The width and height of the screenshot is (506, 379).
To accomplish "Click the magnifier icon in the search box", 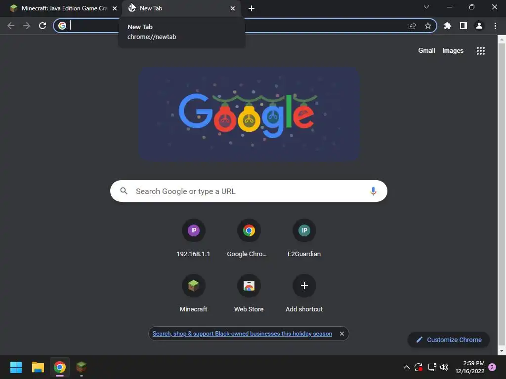I will [124, 191].
